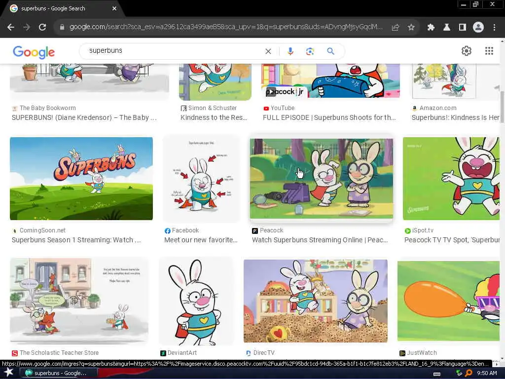The width and height of the screenshot is (505, 379).
Task: Open the Peacock jr YouTube thumbnail
Action: pyautogui.click(x=331, y=80)
